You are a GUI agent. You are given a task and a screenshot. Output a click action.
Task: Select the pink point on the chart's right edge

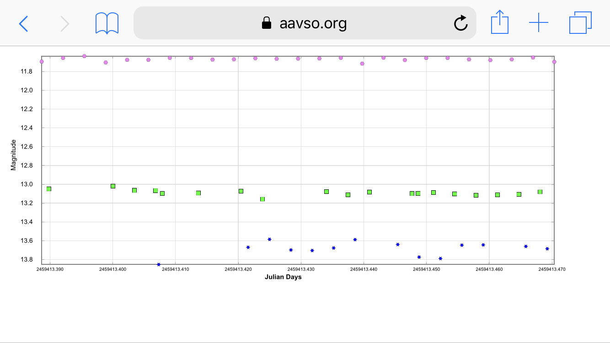554,62
